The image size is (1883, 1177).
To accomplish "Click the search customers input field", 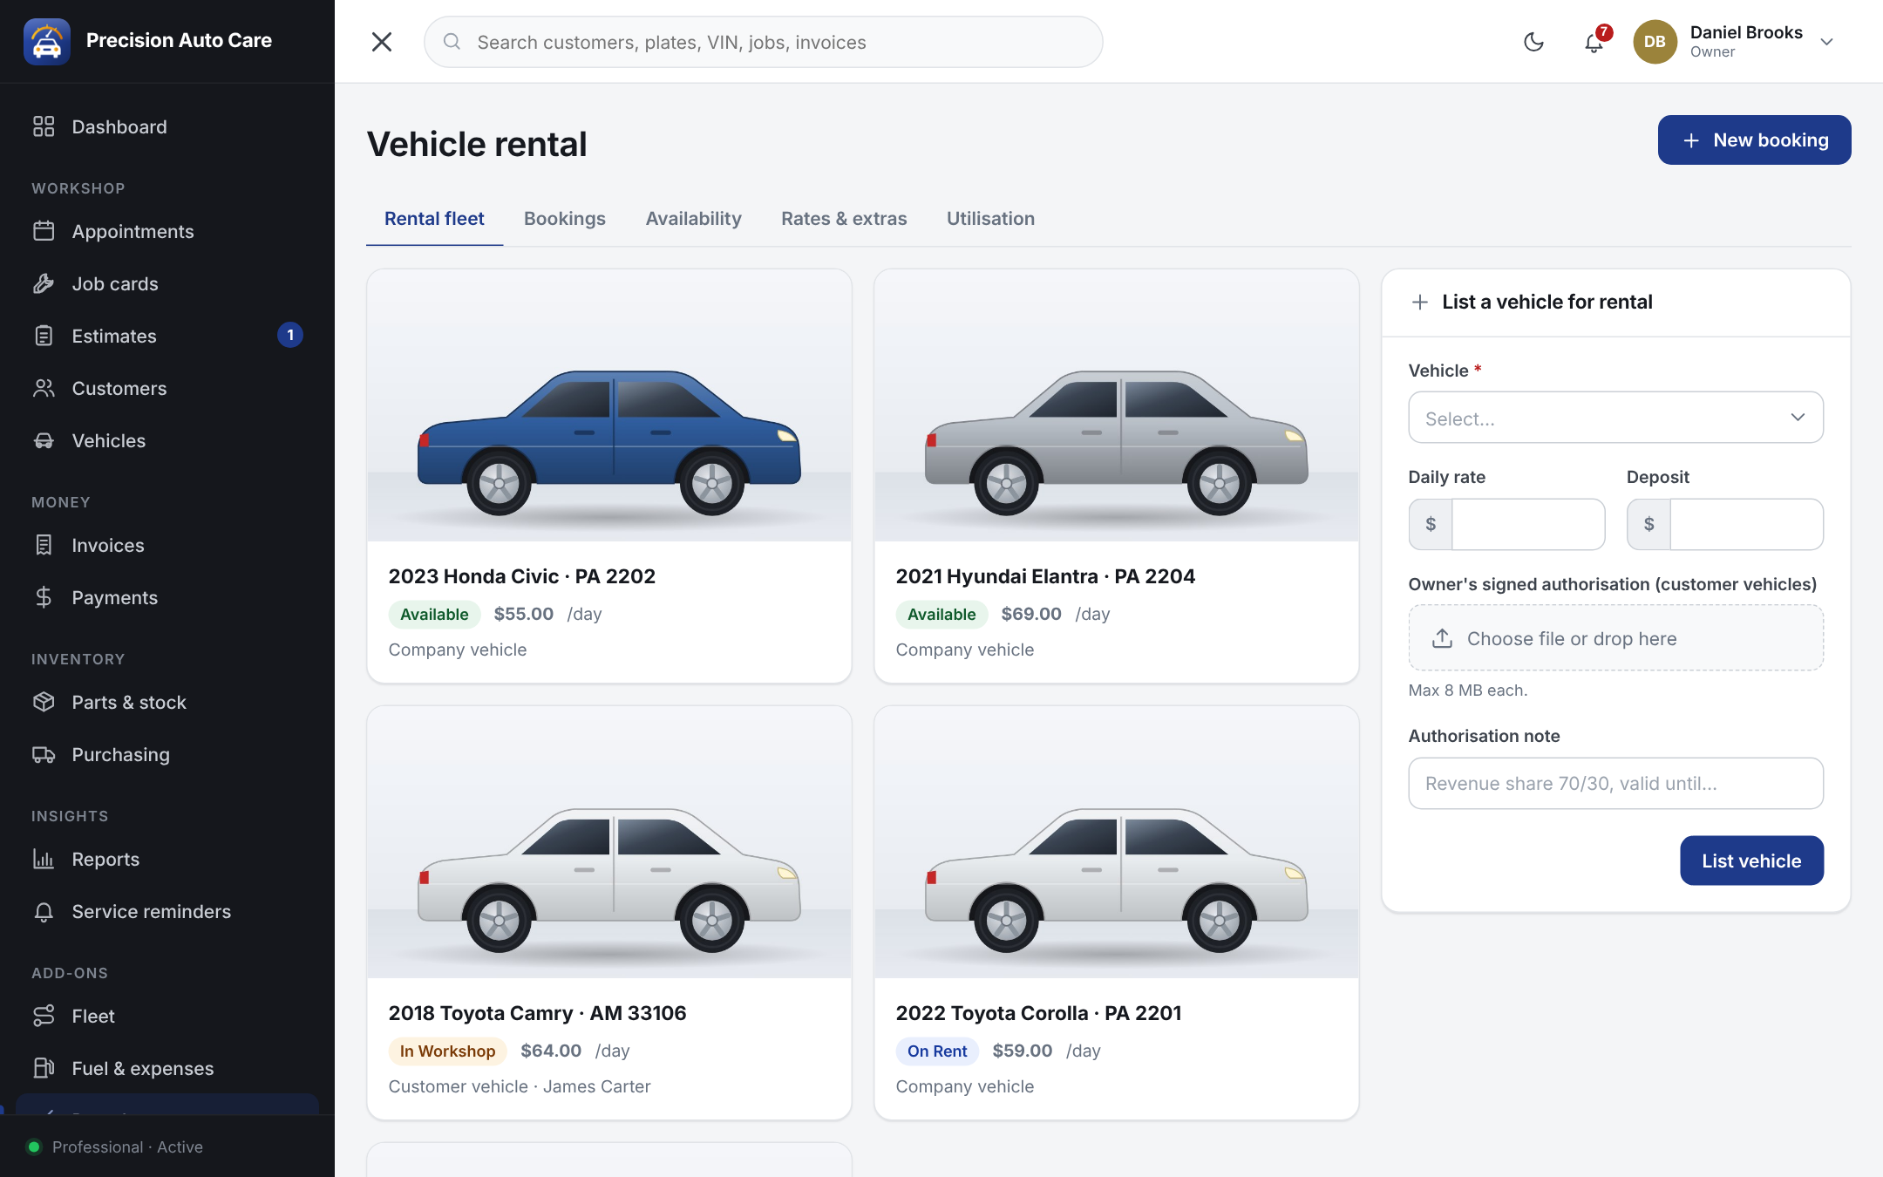I will coord(764,42).
